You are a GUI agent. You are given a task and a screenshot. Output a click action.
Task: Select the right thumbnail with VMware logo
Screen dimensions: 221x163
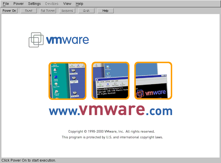[153, 81]
